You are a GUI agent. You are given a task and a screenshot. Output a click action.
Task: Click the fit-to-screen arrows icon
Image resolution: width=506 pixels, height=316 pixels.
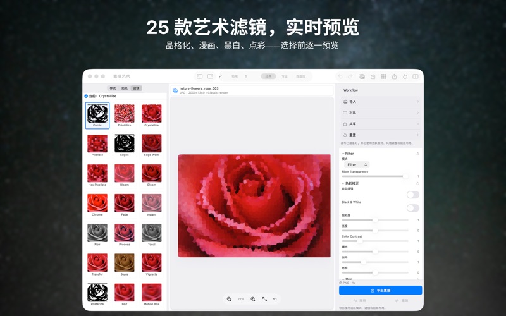tap(264, 299)
